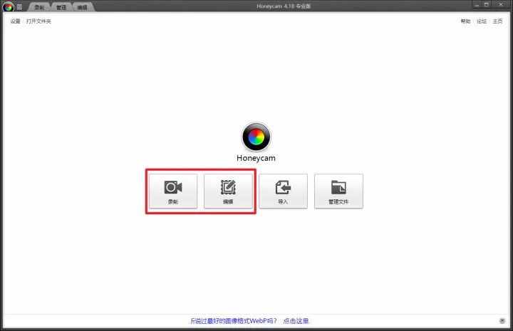513x331 pixels.
Task: Click the large Honeycam color wheel logo
Action: (x=256, y=137)
